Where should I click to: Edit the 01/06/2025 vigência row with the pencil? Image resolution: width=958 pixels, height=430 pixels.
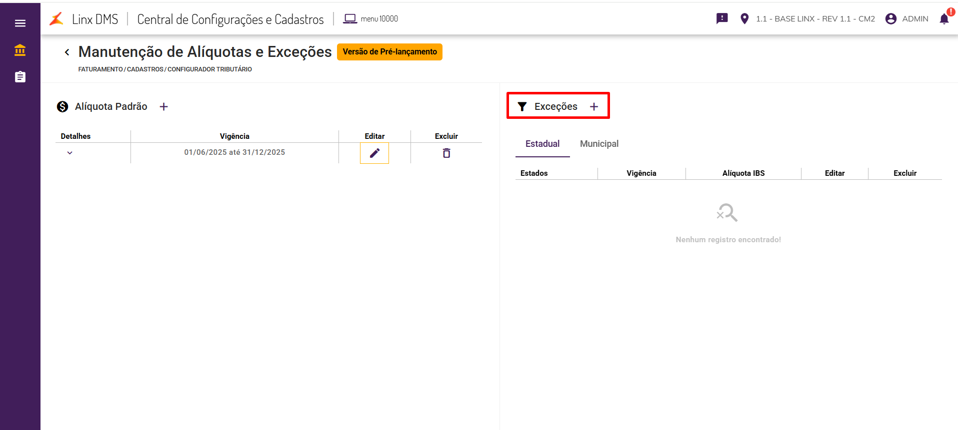[x=374, y=153]
